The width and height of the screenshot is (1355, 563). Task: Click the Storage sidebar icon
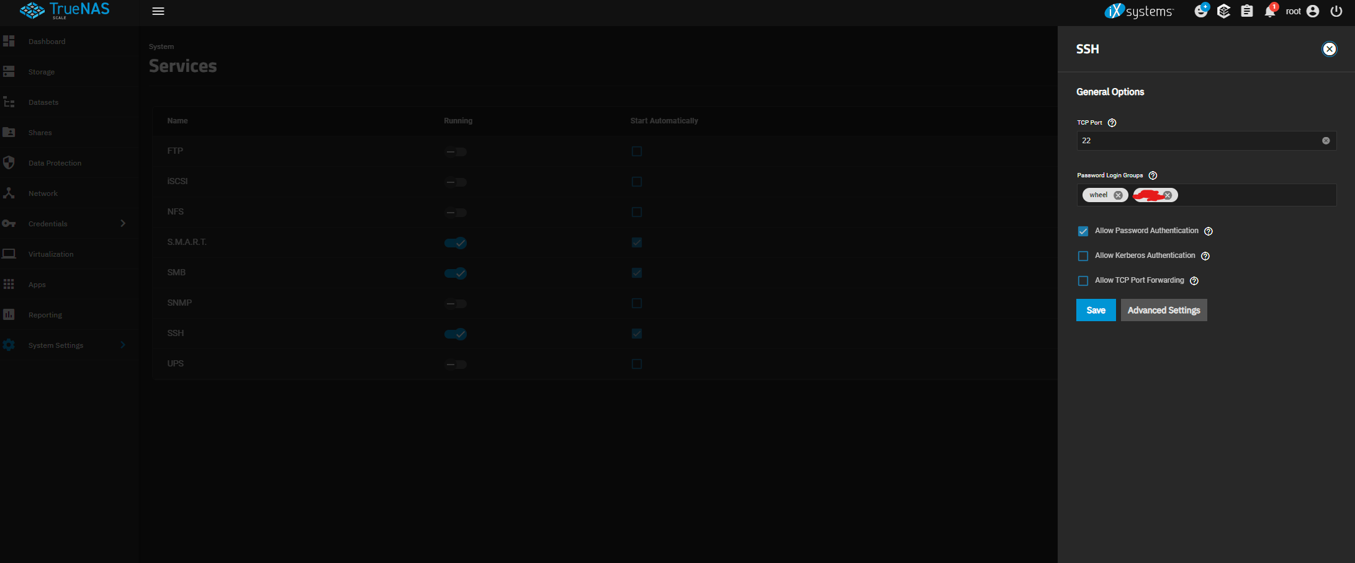pyautogui.click(x=9, y=71)
